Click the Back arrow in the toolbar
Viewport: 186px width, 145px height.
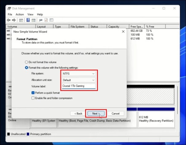(x=9, y=20)
